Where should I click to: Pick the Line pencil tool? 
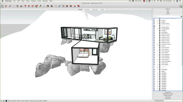(10, 6)
